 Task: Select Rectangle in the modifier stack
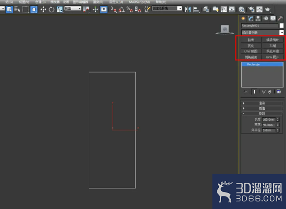(262, 64)
